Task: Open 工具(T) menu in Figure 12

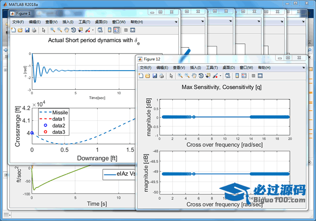Action: pyautogui.click(x=212, y=68)
